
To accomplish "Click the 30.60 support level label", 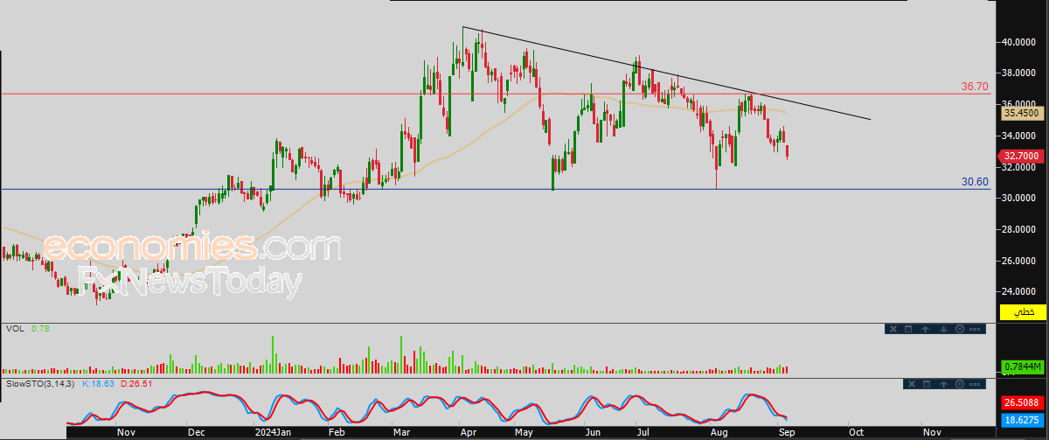I will 974,182.
